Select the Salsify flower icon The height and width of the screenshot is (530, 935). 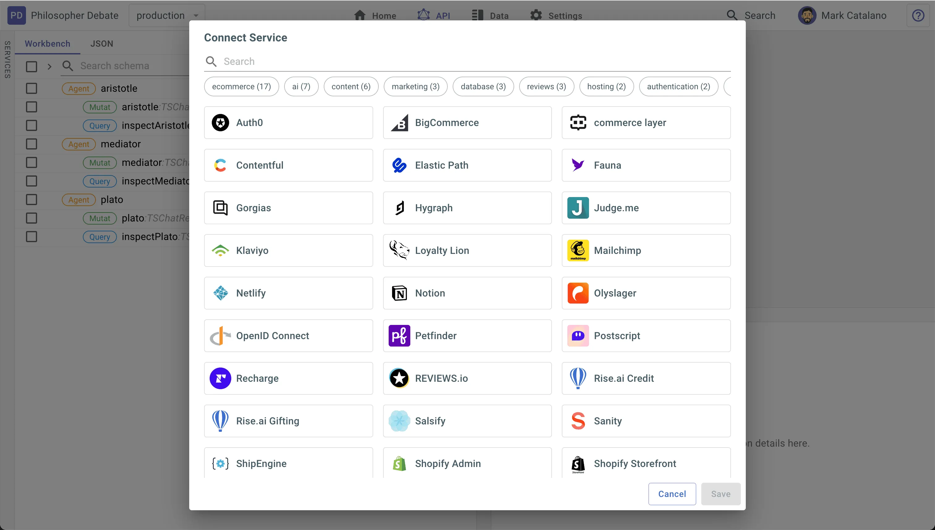tap(399, 421)
